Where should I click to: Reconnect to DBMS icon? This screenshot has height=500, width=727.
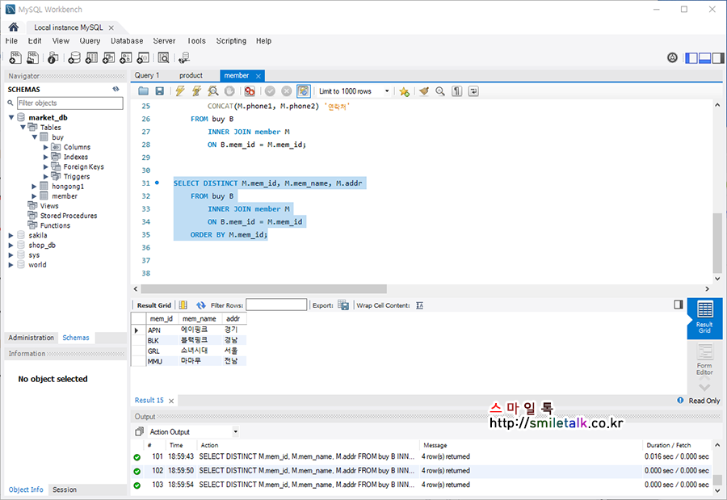(184, 57)
